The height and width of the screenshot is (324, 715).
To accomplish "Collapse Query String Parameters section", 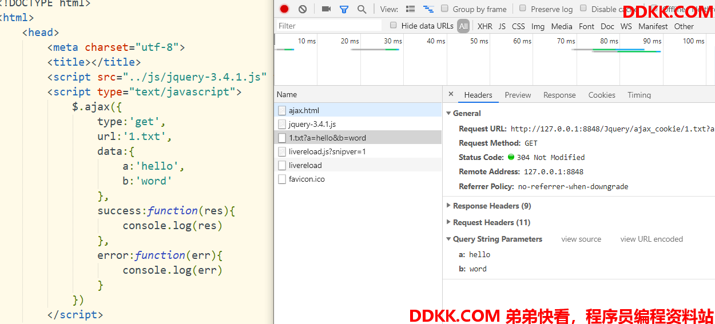I will 449,239.
